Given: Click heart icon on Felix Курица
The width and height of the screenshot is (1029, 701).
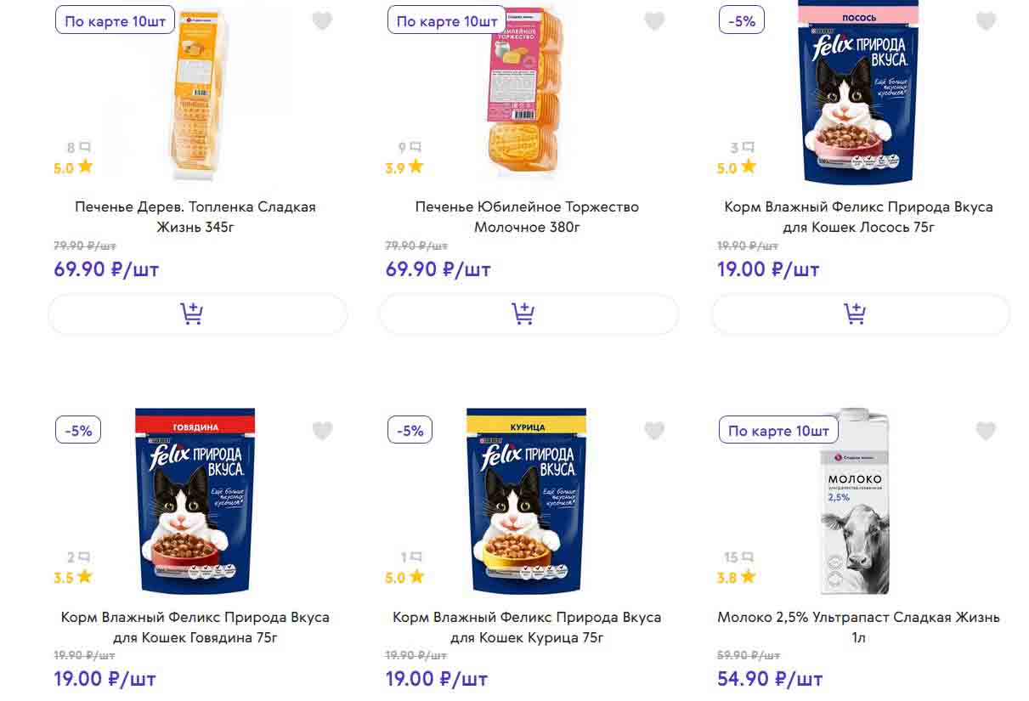Looking at the screenshot, I should 654,431.
